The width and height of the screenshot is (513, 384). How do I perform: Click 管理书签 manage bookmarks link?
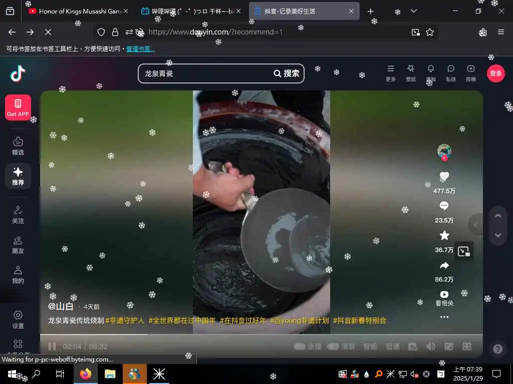point(140,49)
